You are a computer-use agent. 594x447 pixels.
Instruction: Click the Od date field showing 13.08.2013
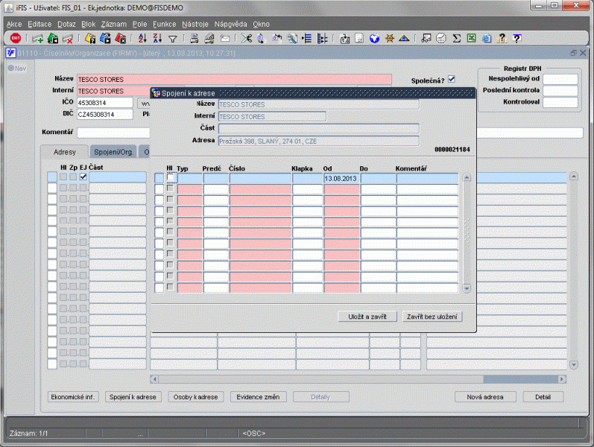(x=341, y=179)
